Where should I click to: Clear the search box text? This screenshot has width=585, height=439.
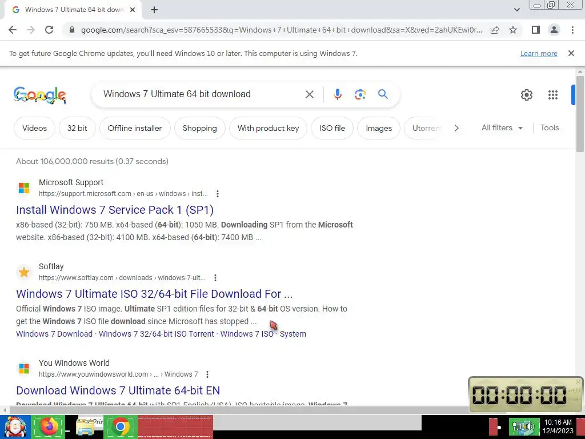point(309,94)
